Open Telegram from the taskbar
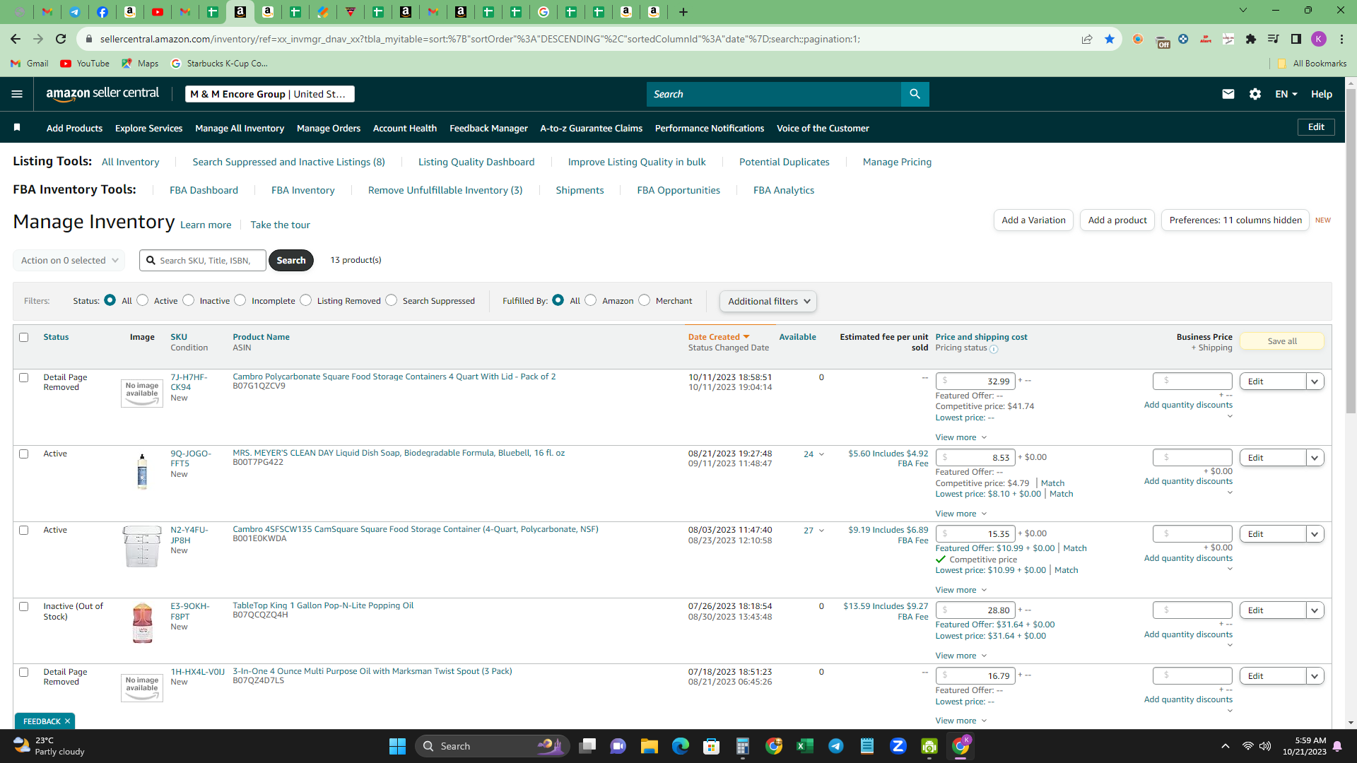This screenshot has width=1357, height=763. click(836, 746)
